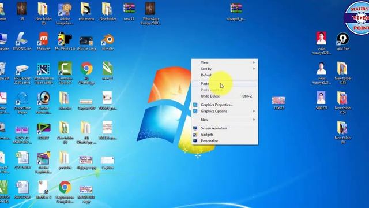Select the WhatsApp Image 2020 picture file
Viewport: 369px width, 208px height.
click(150, 13)
